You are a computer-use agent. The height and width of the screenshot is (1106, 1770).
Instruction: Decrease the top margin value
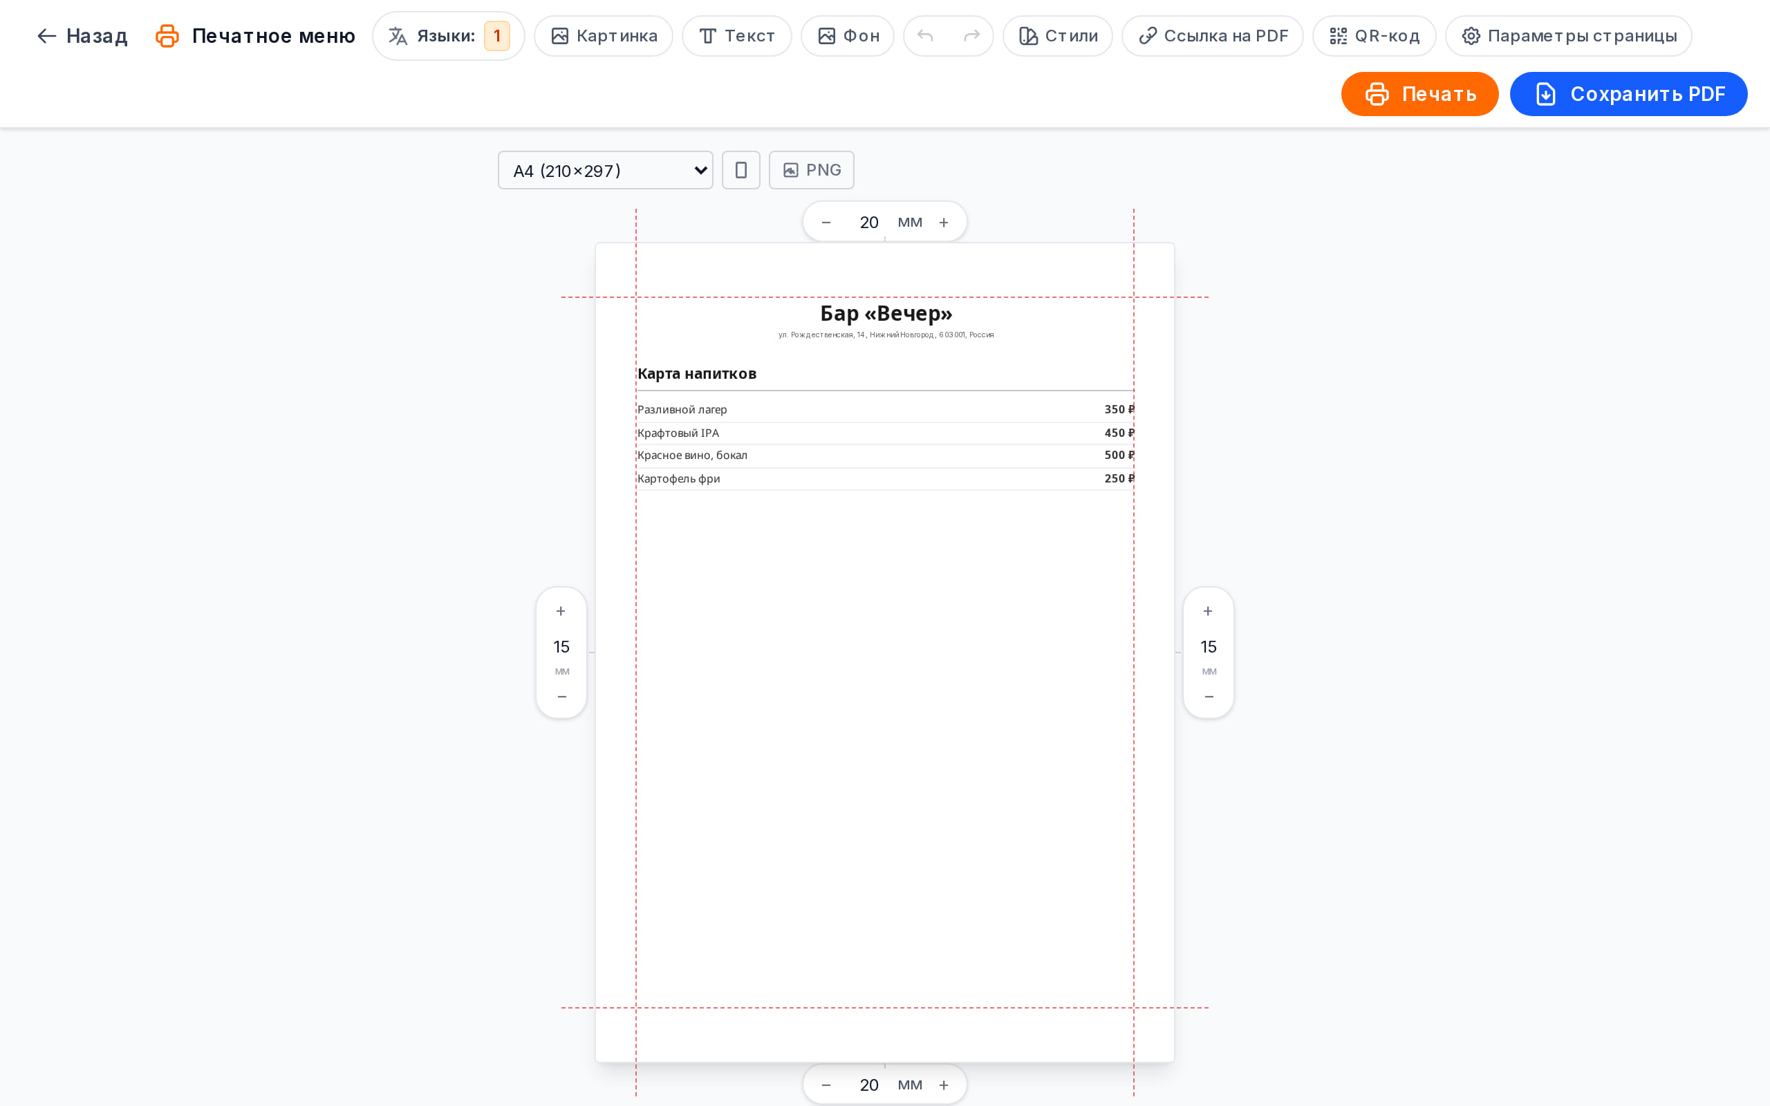826,223
